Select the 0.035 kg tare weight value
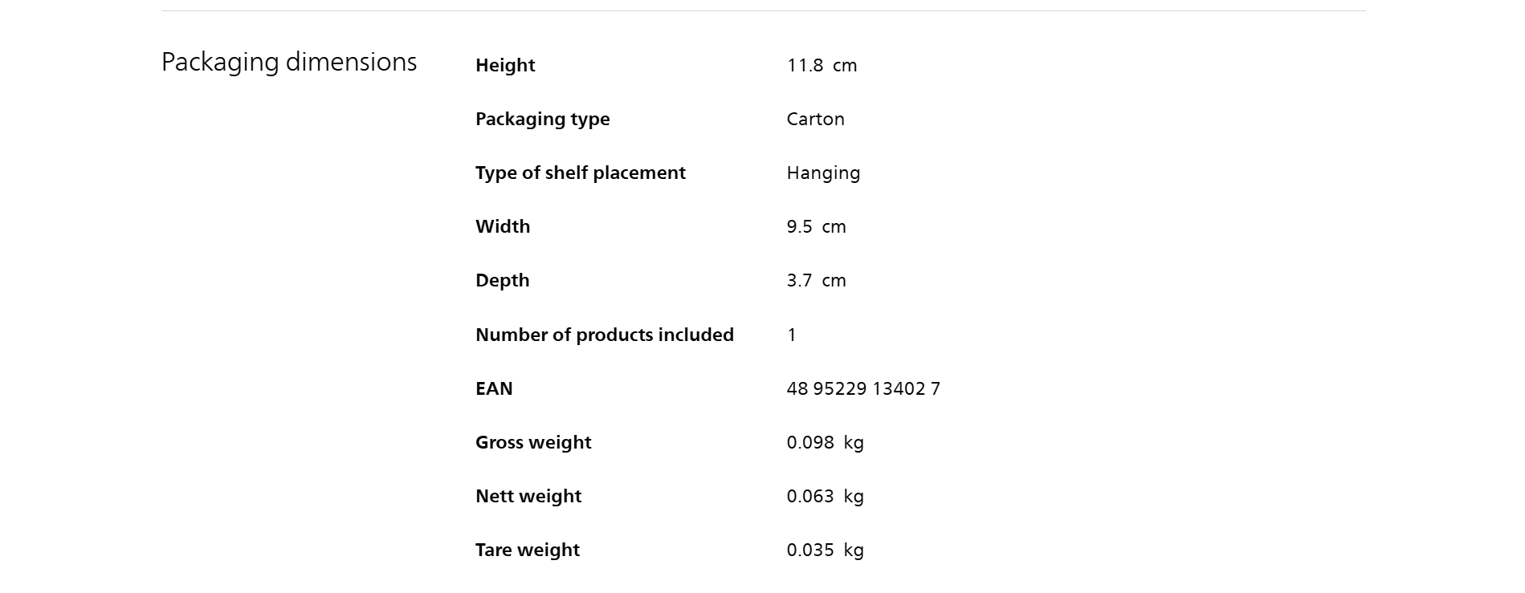 pos(825,550)
